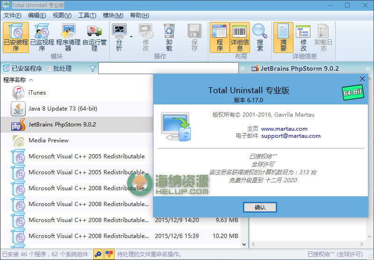
Task: Select Java 8 Update 73 (64-bit)
Action: [x=77, y=109]
